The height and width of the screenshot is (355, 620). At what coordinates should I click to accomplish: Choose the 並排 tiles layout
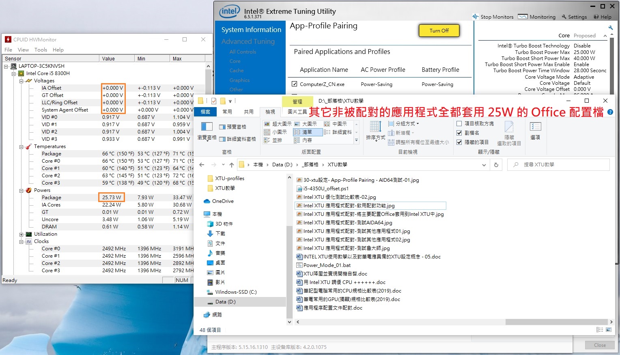point(273,140)
